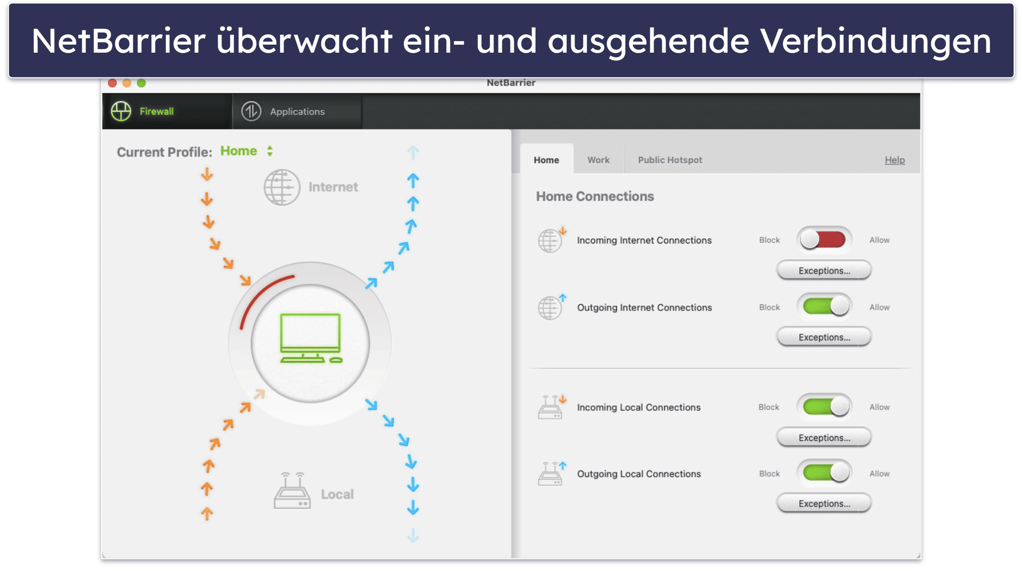Click the Outgoing Internet Connections globe icon
This screenshot has width=1022, height=571.
pos(551,307)
